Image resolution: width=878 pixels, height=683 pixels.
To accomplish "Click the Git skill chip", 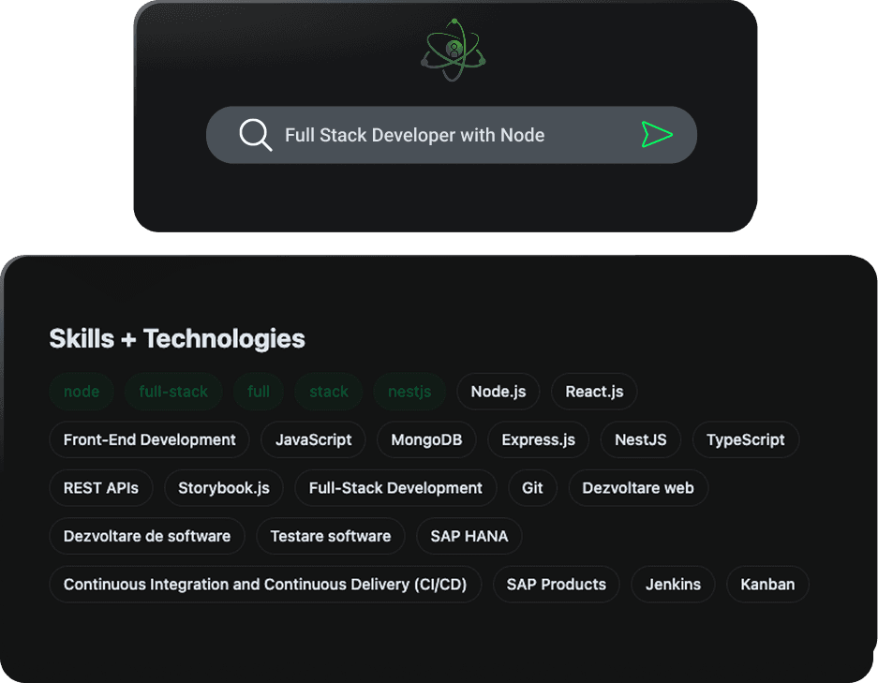I will tap(532, 487).
